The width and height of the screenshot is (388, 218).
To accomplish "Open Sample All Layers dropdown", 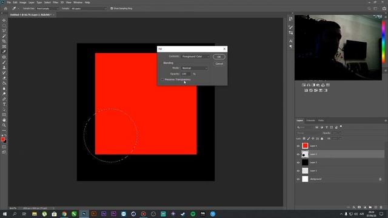I will tap(89, 8).
